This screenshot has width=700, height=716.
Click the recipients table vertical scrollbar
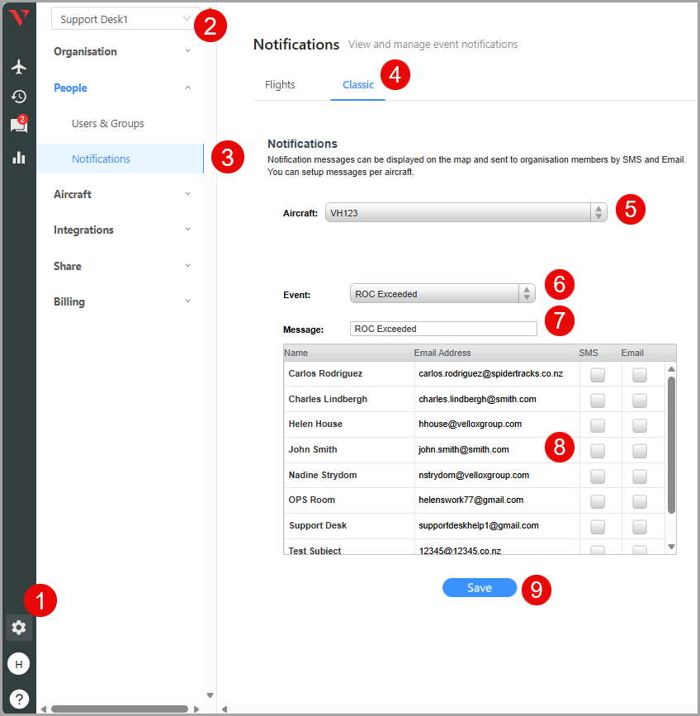671,446
